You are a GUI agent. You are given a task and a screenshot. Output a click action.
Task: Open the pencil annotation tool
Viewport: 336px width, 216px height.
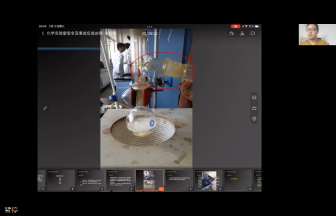coord(45,108)
